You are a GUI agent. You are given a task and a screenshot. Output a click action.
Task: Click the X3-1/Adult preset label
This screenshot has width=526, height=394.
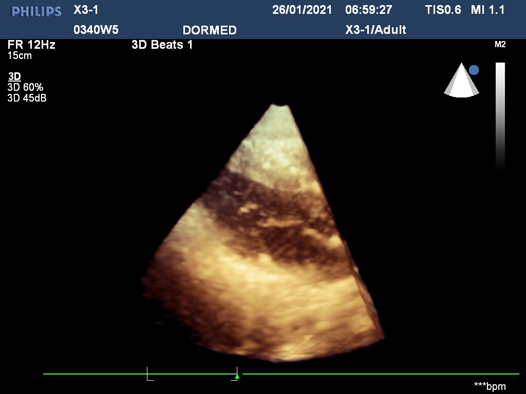pyautogui.click(x=375, y=30)
